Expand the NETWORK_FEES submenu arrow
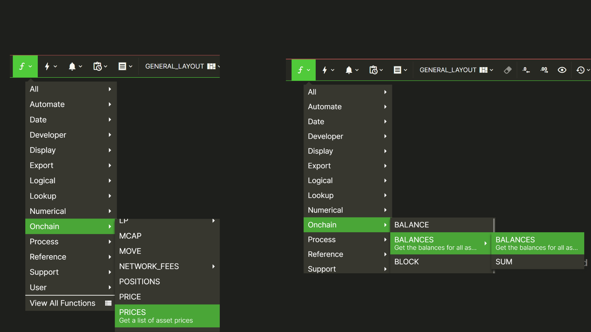Image resolution: width=591 pixels, height=332 pixels. coord(213,267)
